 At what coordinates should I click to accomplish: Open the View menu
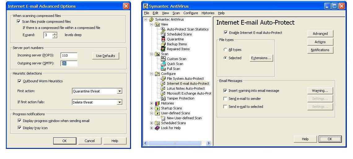(165, 13)
